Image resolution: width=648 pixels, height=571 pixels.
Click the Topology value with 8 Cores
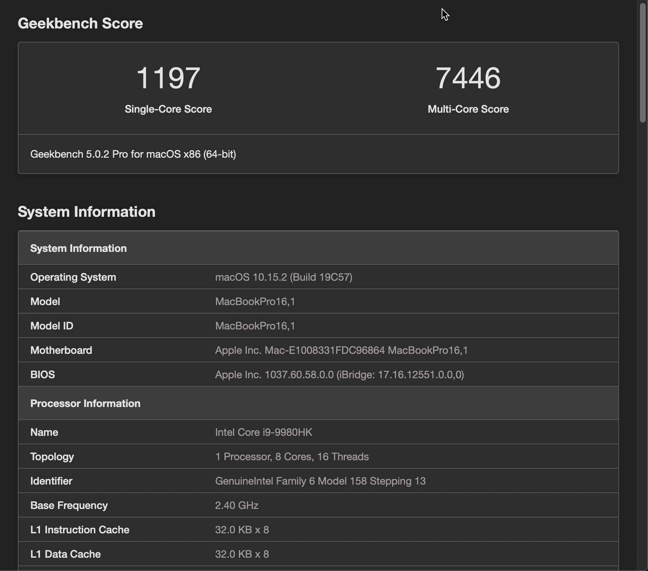[292, 457]
